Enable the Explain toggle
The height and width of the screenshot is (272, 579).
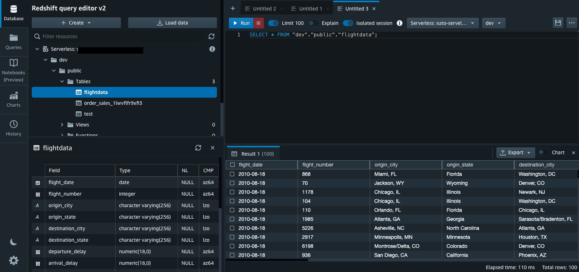click(x=313, y=23)
